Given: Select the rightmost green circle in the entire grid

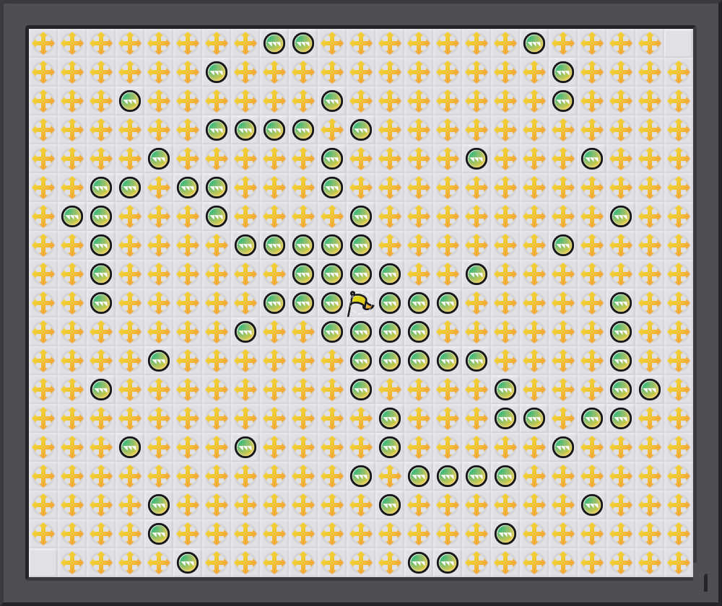Looking at the screenshot, I should (650, 390).
